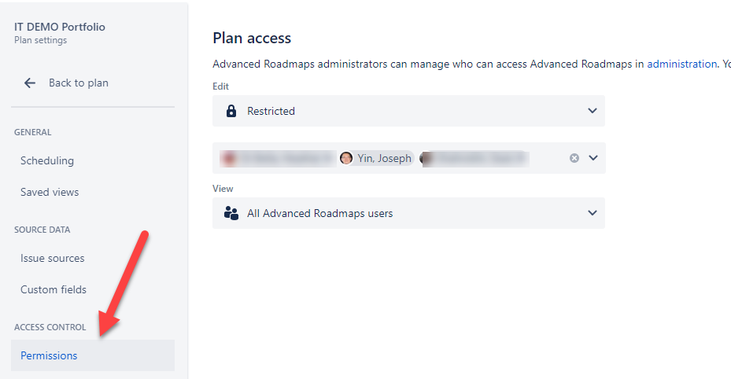Expand the Restricted edit access dropdown
Viewport: 731px width, 379px height.
408,111
